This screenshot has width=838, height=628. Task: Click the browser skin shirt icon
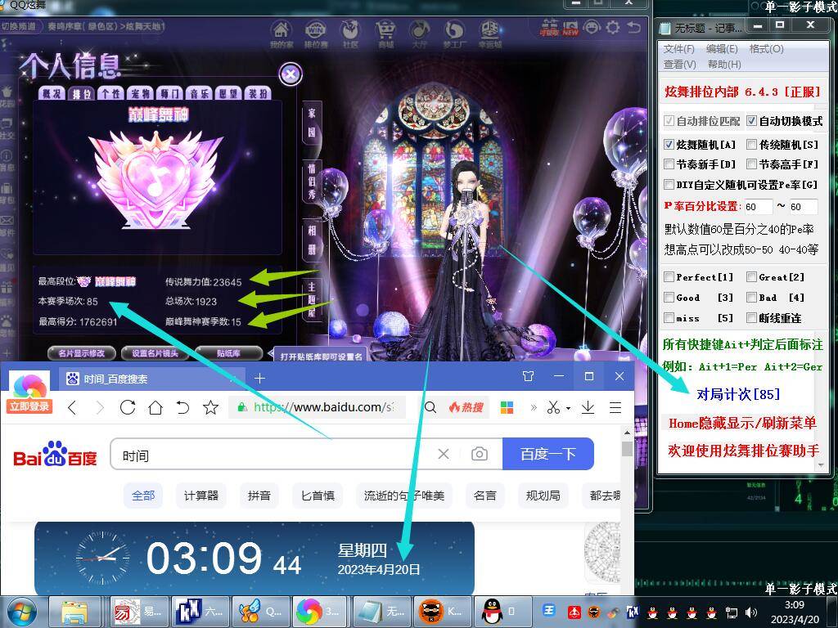529,376
